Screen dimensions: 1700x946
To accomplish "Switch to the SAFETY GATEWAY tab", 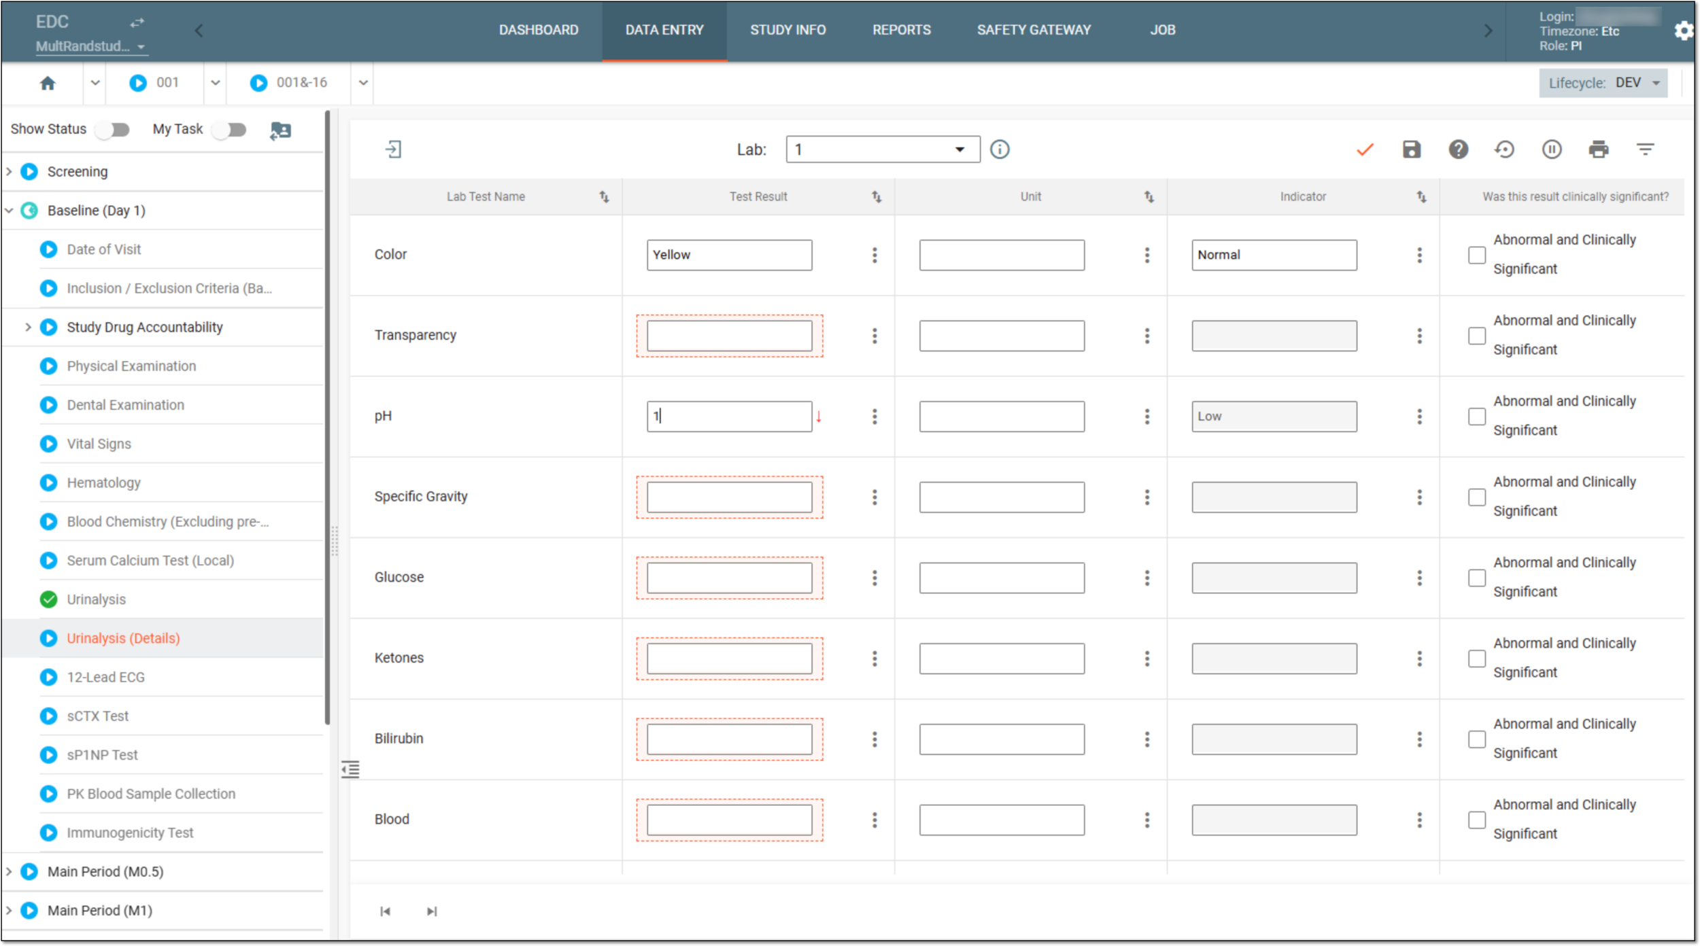I will click(1034, 31).
